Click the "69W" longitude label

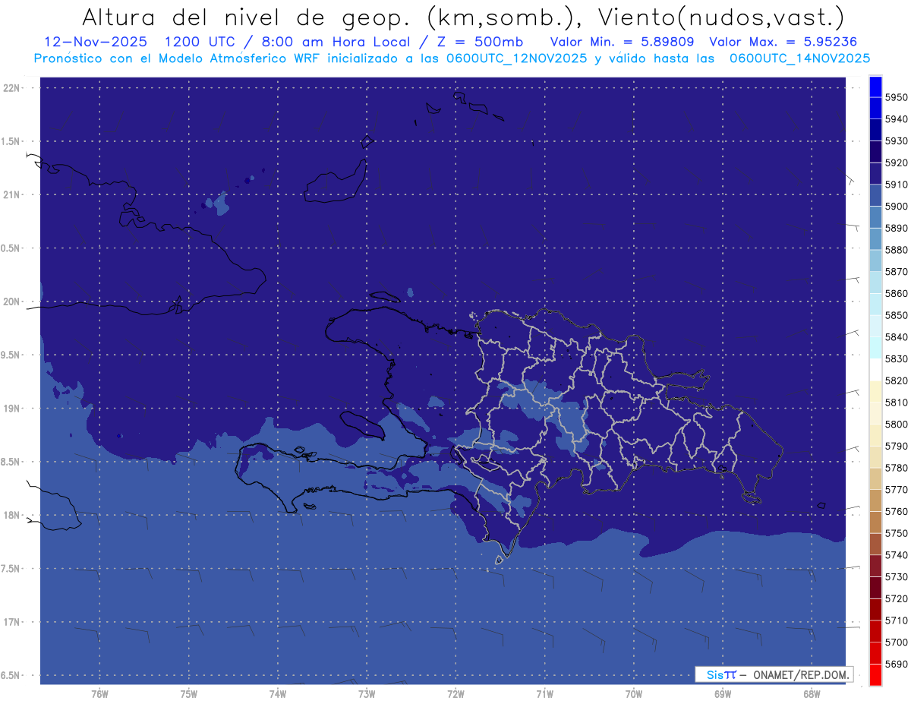pyautogui.click(x=723, y=694)
